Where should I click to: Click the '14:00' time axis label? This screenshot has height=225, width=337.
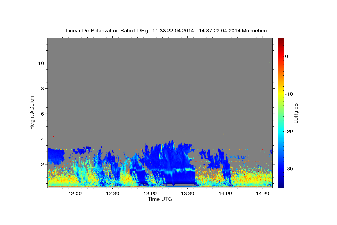(225, 194)
